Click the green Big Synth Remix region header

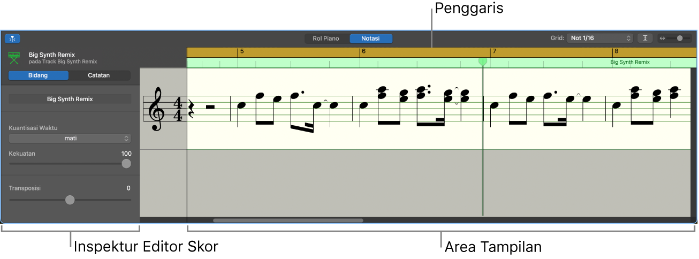point(438,62)
